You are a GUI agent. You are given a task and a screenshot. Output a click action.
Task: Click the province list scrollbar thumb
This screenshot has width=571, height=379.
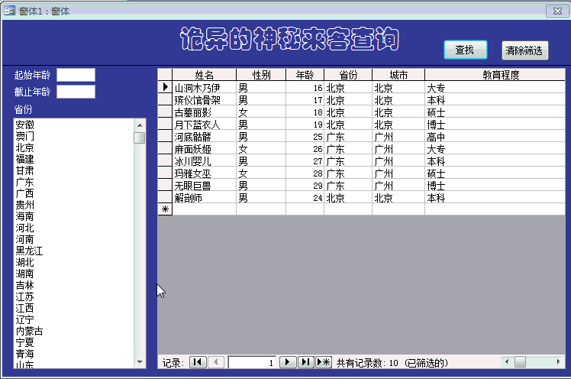click(x=140, y=138)
